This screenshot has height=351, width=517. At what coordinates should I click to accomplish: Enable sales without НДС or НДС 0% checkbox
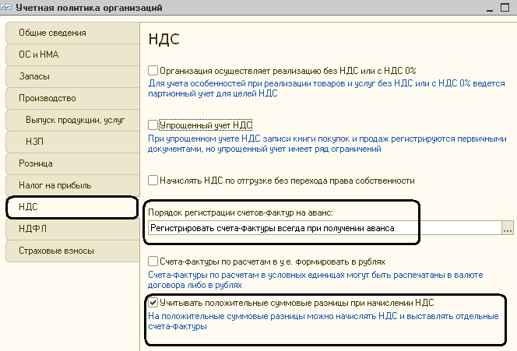click(x=153, y=71)
